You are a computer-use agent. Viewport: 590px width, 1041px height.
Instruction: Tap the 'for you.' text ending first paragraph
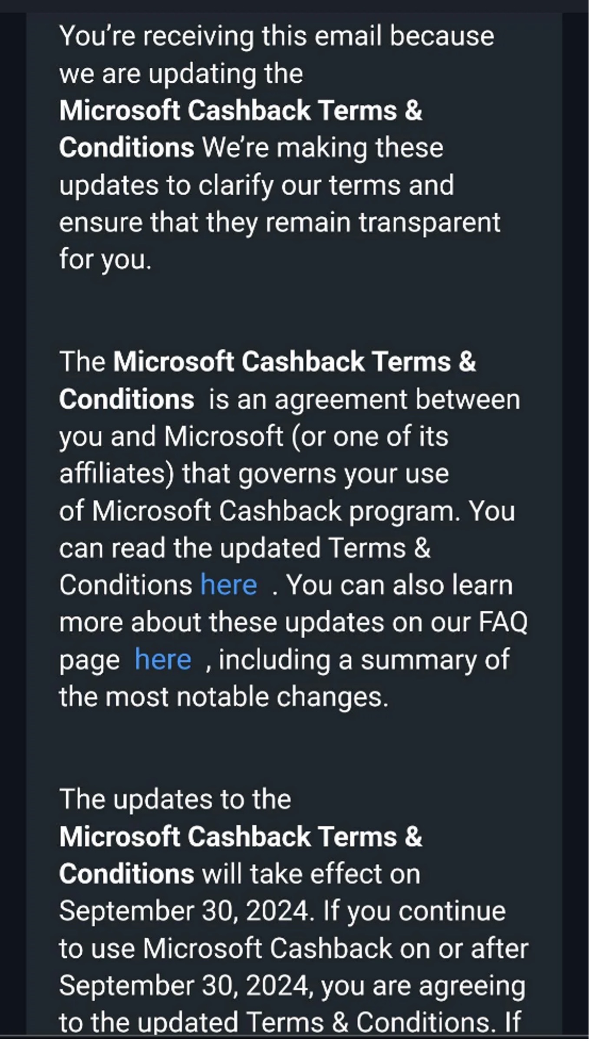coord(105,260)
